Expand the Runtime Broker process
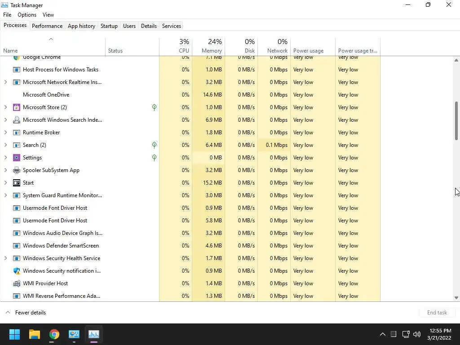This screenshot has width=460, height=345. click(x=5, y=133)
